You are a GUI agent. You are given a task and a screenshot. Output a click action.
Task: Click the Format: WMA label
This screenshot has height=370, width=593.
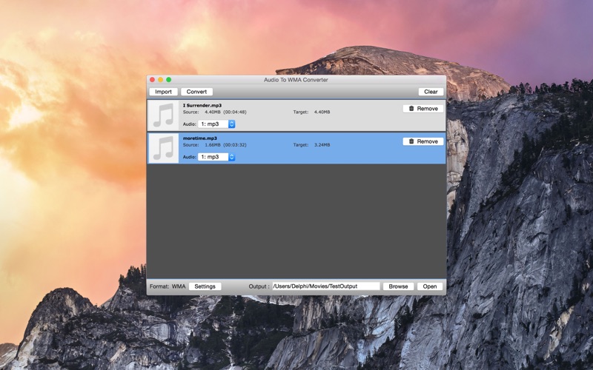[168, 286]
